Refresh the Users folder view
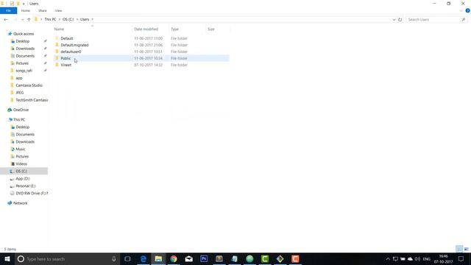The height and width of the screenshot is (265, 471). click(400, 20)
